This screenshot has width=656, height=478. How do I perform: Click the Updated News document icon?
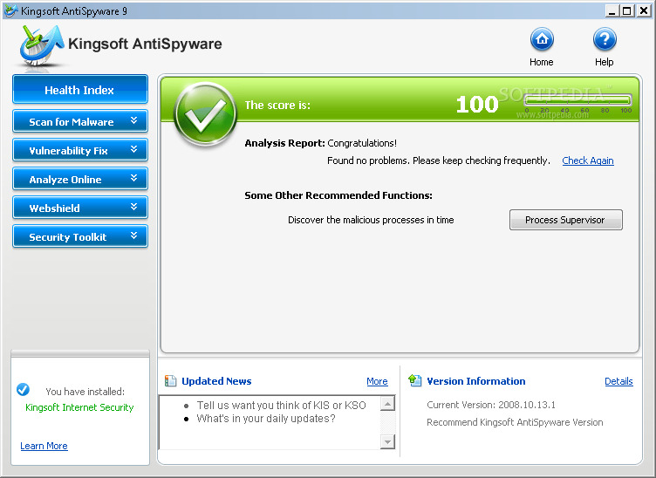click(170, 380)
